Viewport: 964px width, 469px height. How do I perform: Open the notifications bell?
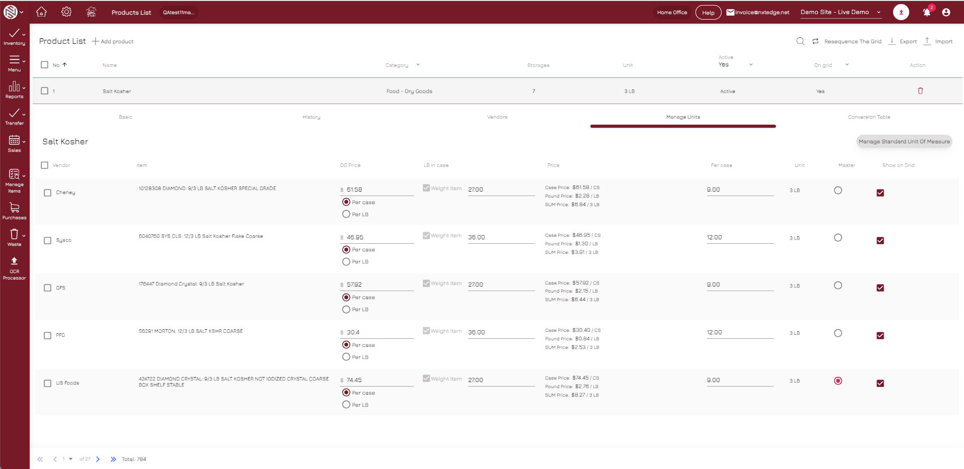927,12
